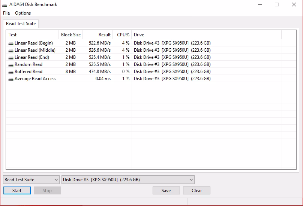Expand the Read Test Suite dropdown
The width and height of the screenshot is (303, 206).
31,180
